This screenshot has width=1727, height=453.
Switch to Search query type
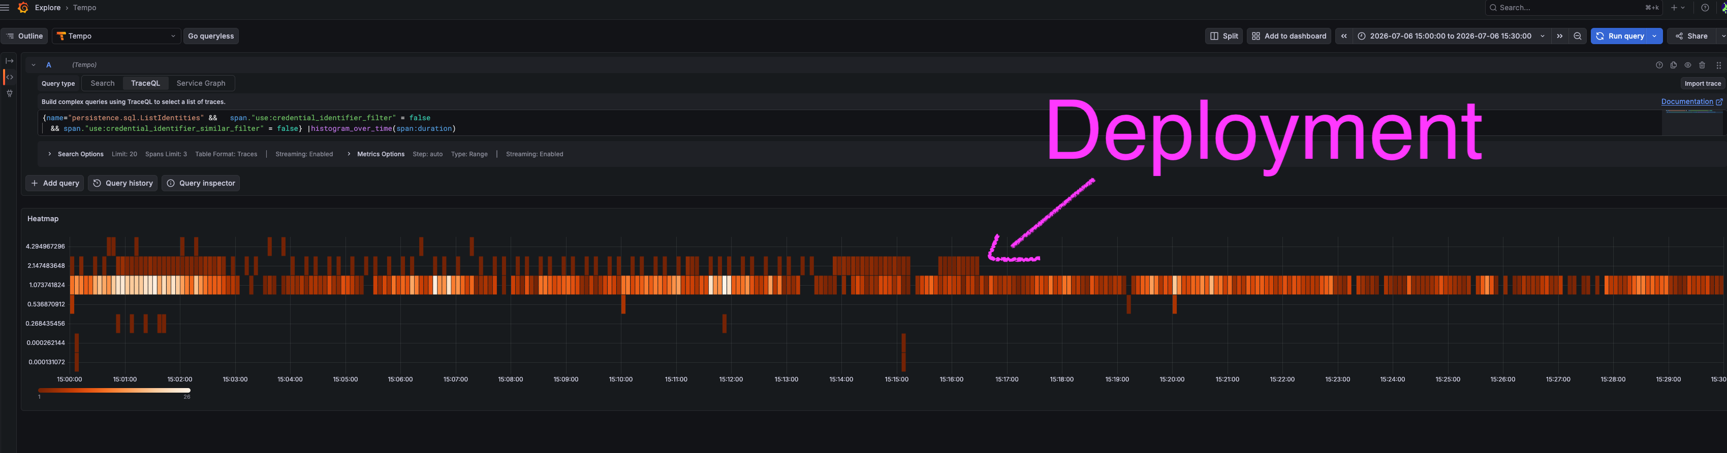[103, 84]
